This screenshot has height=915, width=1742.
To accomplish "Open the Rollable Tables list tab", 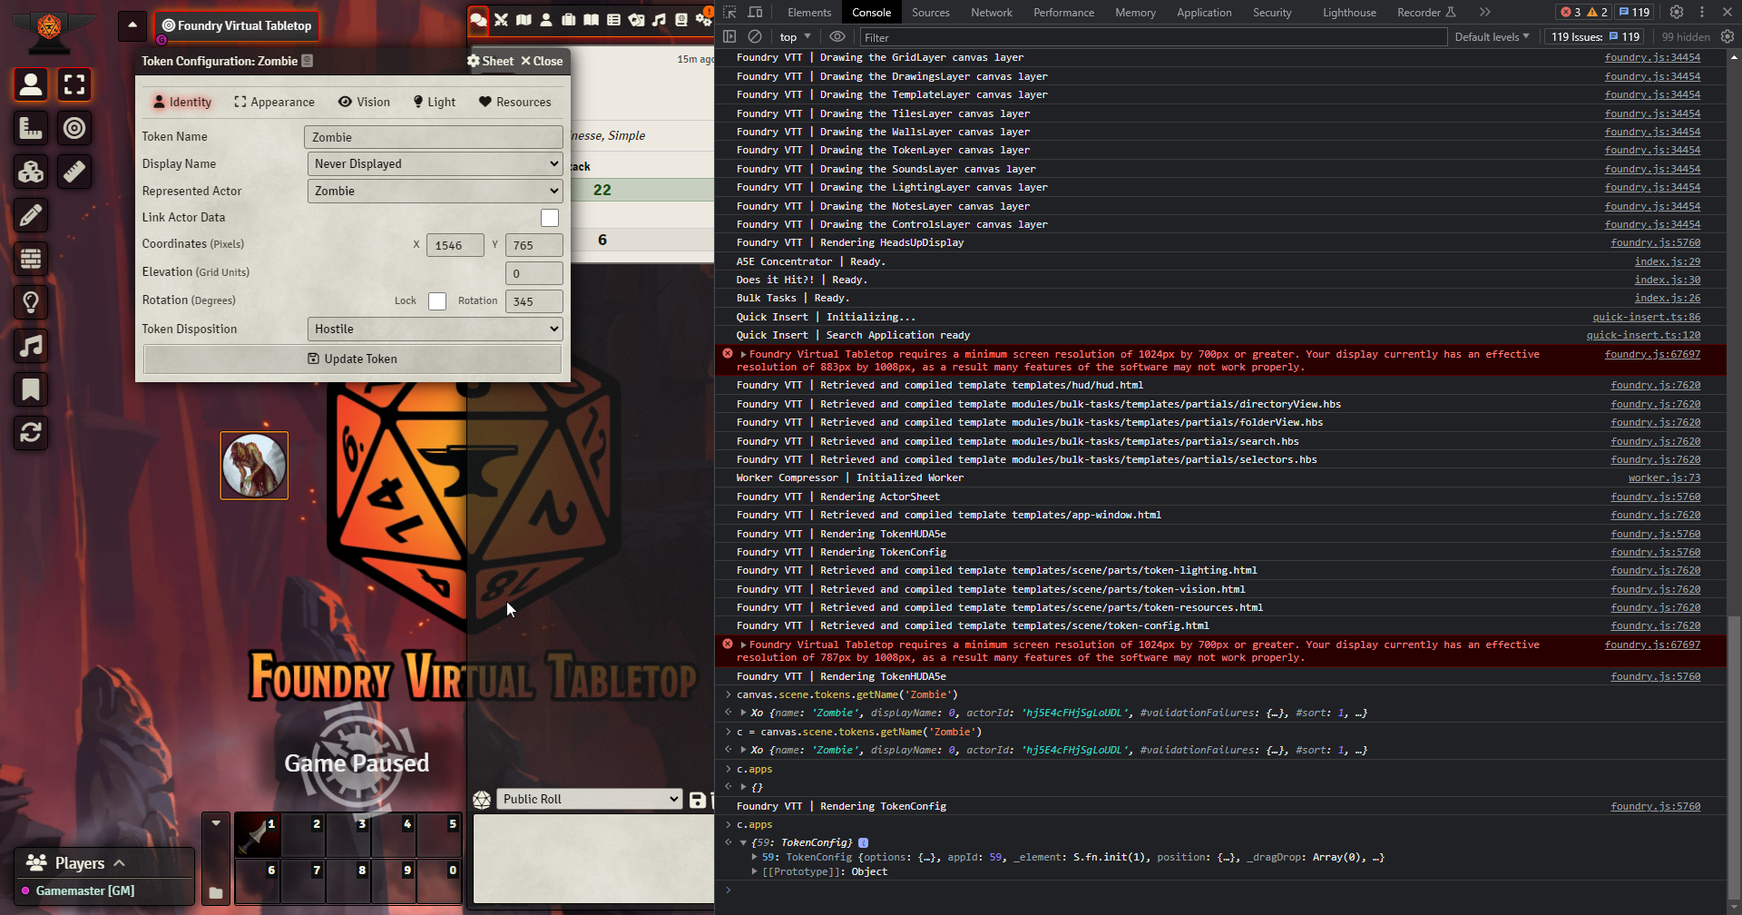I will (x=613, y=19).
